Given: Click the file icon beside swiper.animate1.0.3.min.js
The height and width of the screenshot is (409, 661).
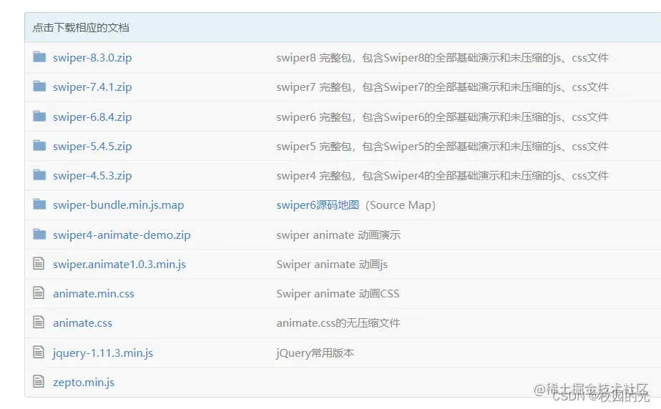Looking at the screenshot, I should point(39,264).
